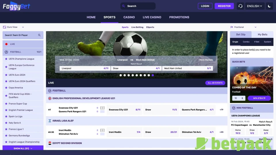Image resolution: width=276 pixels, height=155 pixels.
Task: Click the LOGIN button
Action: 205,6
